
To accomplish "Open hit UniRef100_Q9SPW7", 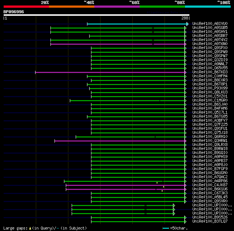I will pos(210,56).
